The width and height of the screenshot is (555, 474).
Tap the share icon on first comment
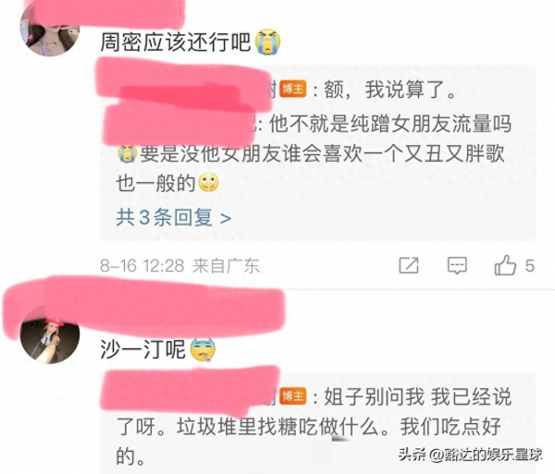coord(409,265)
